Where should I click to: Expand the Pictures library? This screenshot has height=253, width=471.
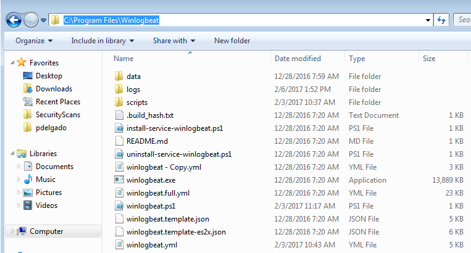point(19,192)
